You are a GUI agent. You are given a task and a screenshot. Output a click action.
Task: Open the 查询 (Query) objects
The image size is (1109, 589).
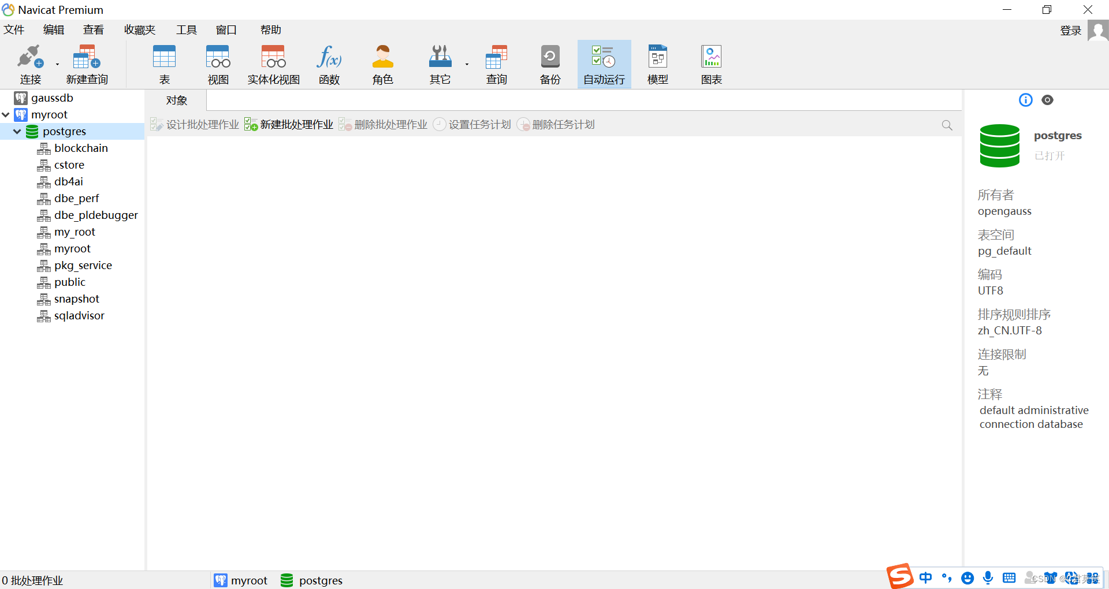(496, 64)
